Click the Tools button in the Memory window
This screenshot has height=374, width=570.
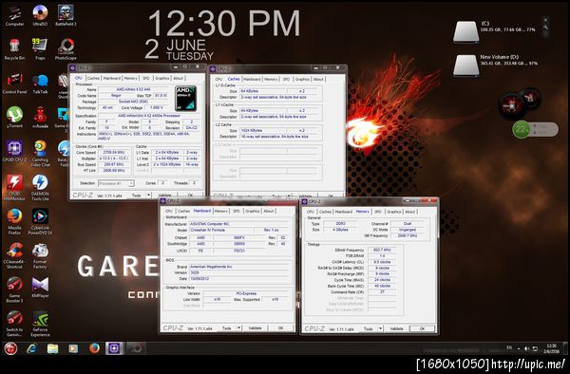click(x=369, y=328)
